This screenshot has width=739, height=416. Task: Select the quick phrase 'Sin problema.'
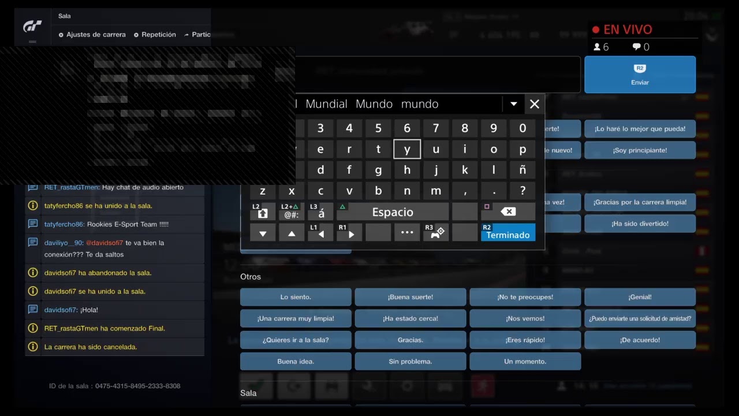coord(410,361)
